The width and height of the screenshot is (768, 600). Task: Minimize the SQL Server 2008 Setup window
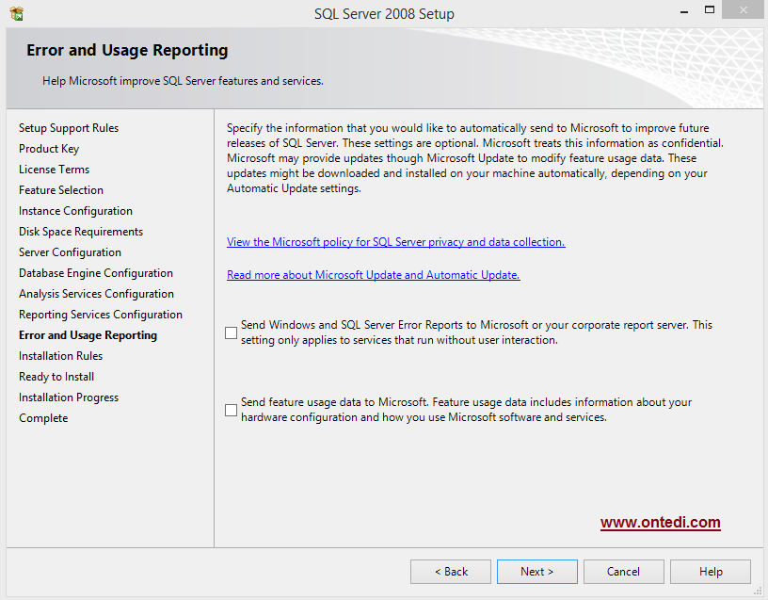(x=684, y=10)
